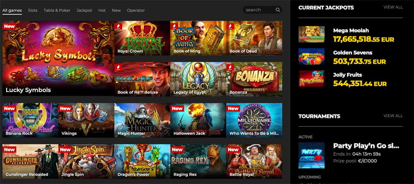Click the Jolly Fruits jackpot icon
The image size is (414, 184).
click(312, 78)
